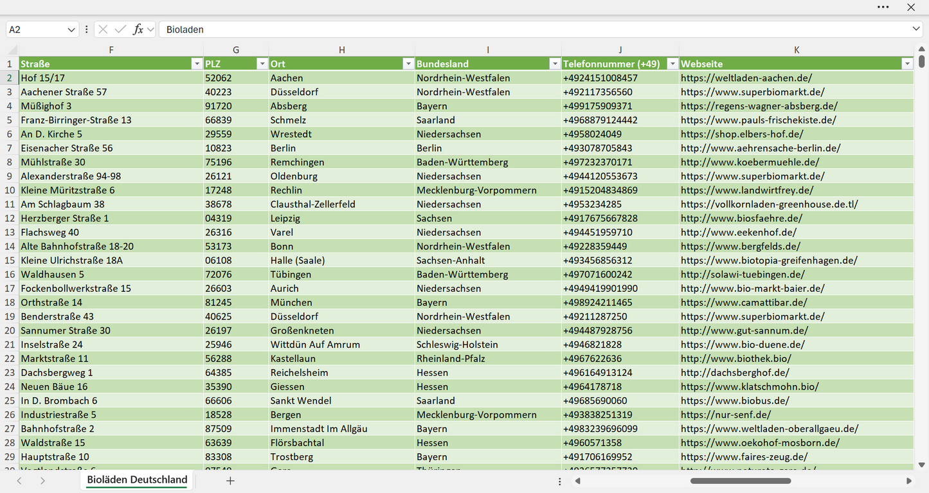Go to the previous sheet using the left arrow
This screenshot has width=929, height=493.
click(19, 481)
